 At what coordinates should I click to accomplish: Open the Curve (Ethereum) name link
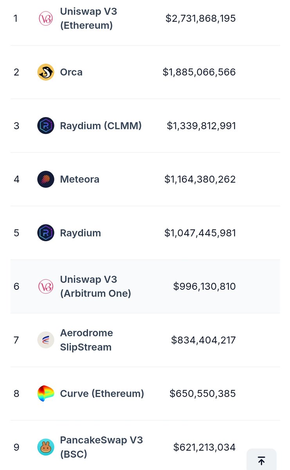[102, 394]
